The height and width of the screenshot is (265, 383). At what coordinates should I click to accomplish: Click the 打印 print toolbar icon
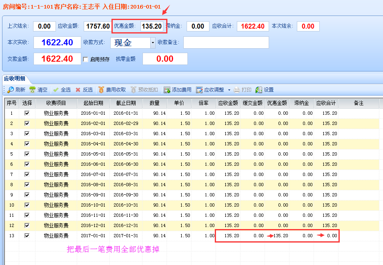(236, 90)
